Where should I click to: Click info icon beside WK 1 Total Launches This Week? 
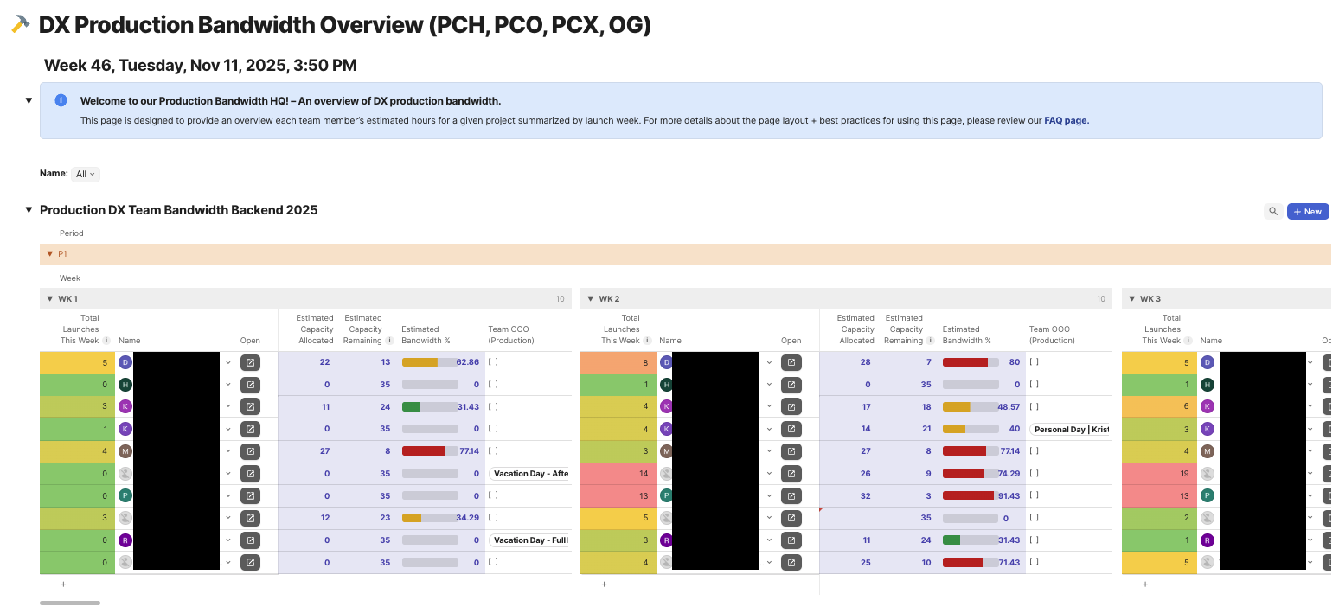point(106,341)
